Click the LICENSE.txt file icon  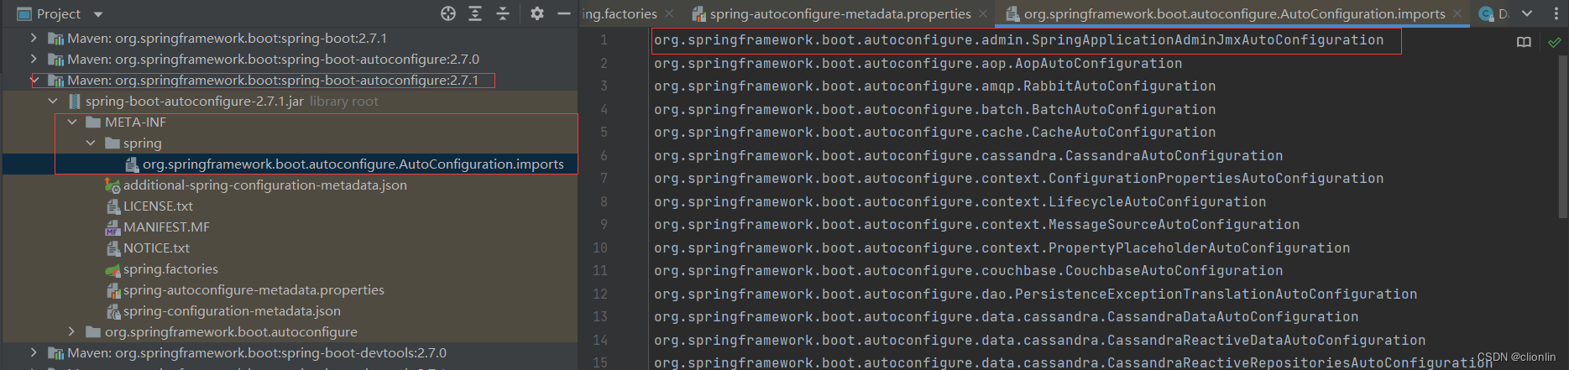(x=112, y=206)
